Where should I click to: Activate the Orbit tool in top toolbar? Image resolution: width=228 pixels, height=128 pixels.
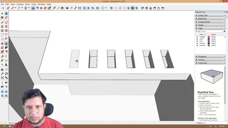click(x=67, y=8)
